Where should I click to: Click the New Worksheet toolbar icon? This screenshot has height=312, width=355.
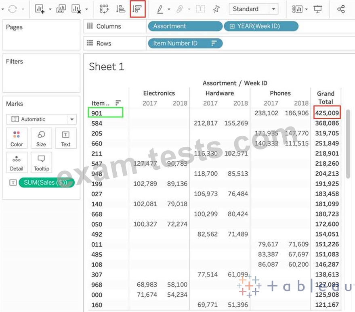[39, 9]
